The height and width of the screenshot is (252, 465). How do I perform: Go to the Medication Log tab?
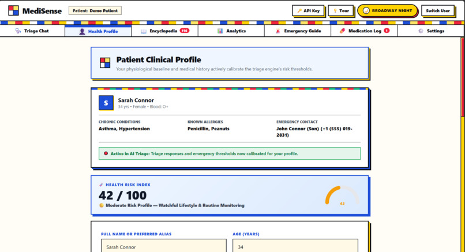click(364, 31)
